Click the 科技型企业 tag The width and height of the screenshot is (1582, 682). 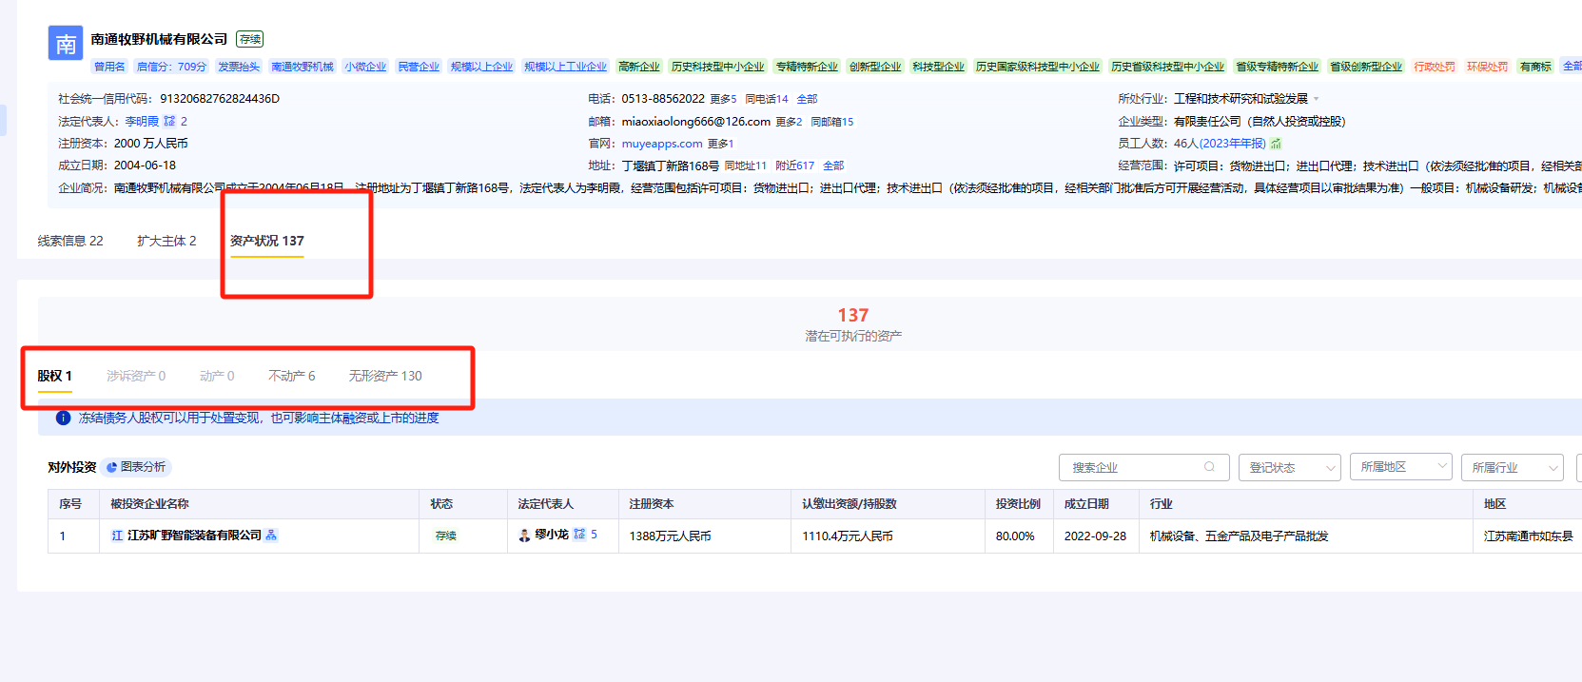[x=938, y=67]
